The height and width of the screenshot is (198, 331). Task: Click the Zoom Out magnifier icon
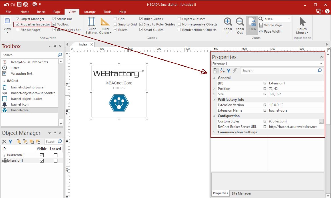point(240,22)
